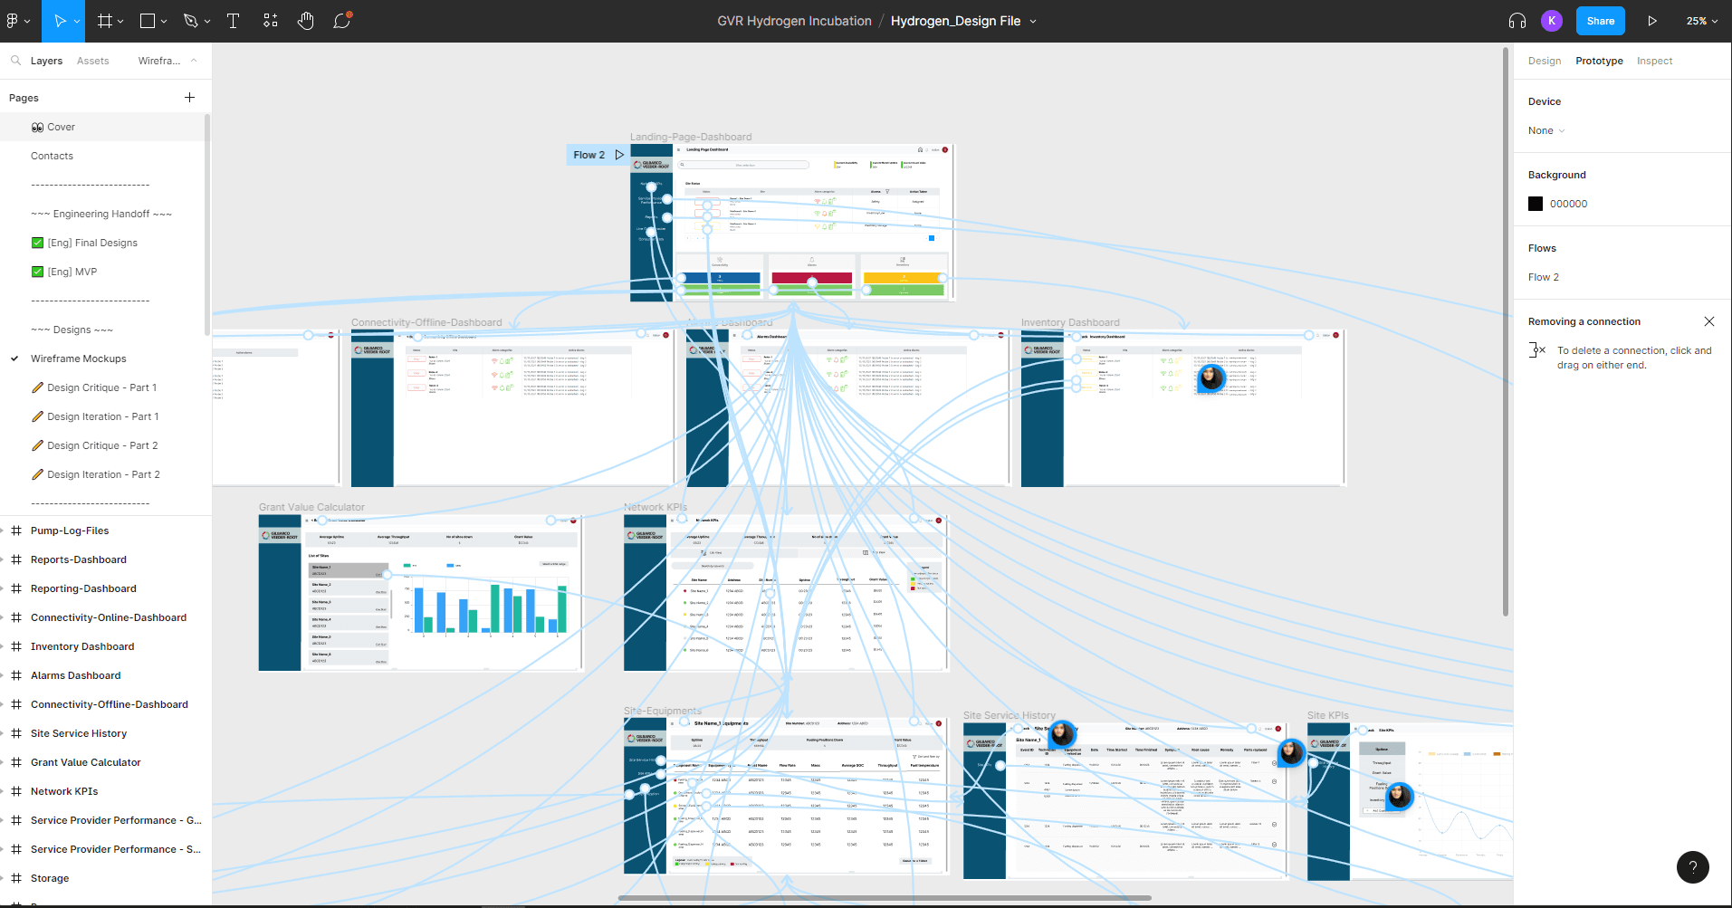
Task: Open file name dropdown chevron
Action: click(x=1033, y=22)
